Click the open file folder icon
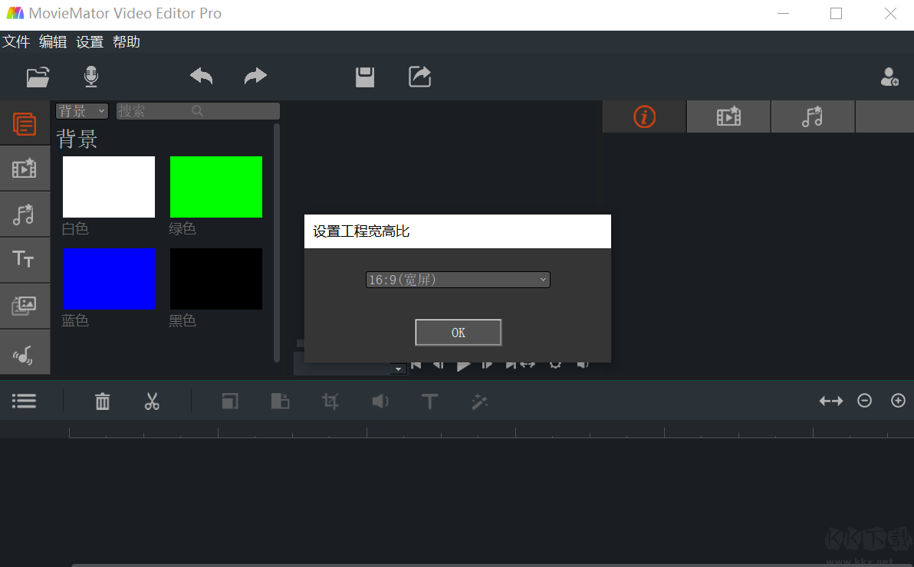The width and height of the screenshot is (914, 567). pyautogui.click(x=38, y=77)
